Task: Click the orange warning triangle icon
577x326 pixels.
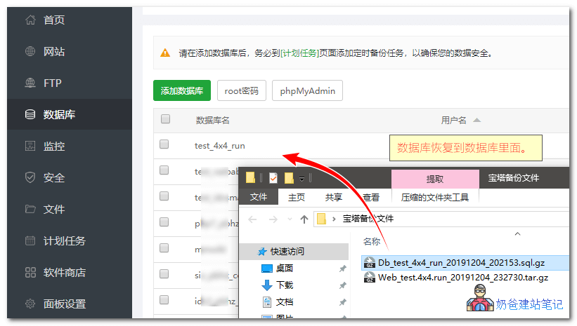Action: 165,53
